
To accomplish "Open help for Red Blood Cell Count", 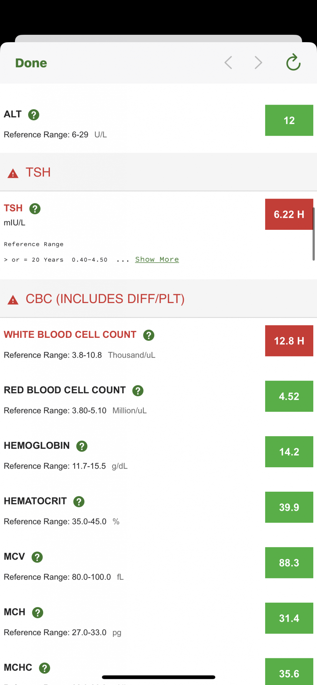I will point(138,391).
